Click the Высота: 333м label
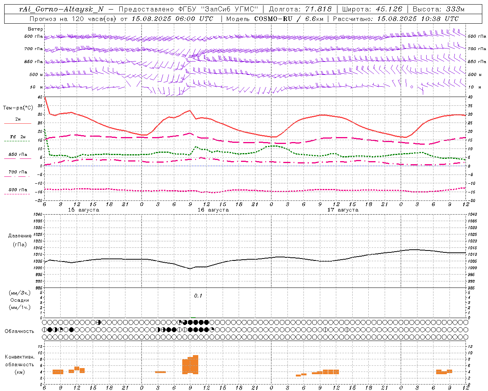The width and height of the screenshot is (488, 391). pos(438,9)
